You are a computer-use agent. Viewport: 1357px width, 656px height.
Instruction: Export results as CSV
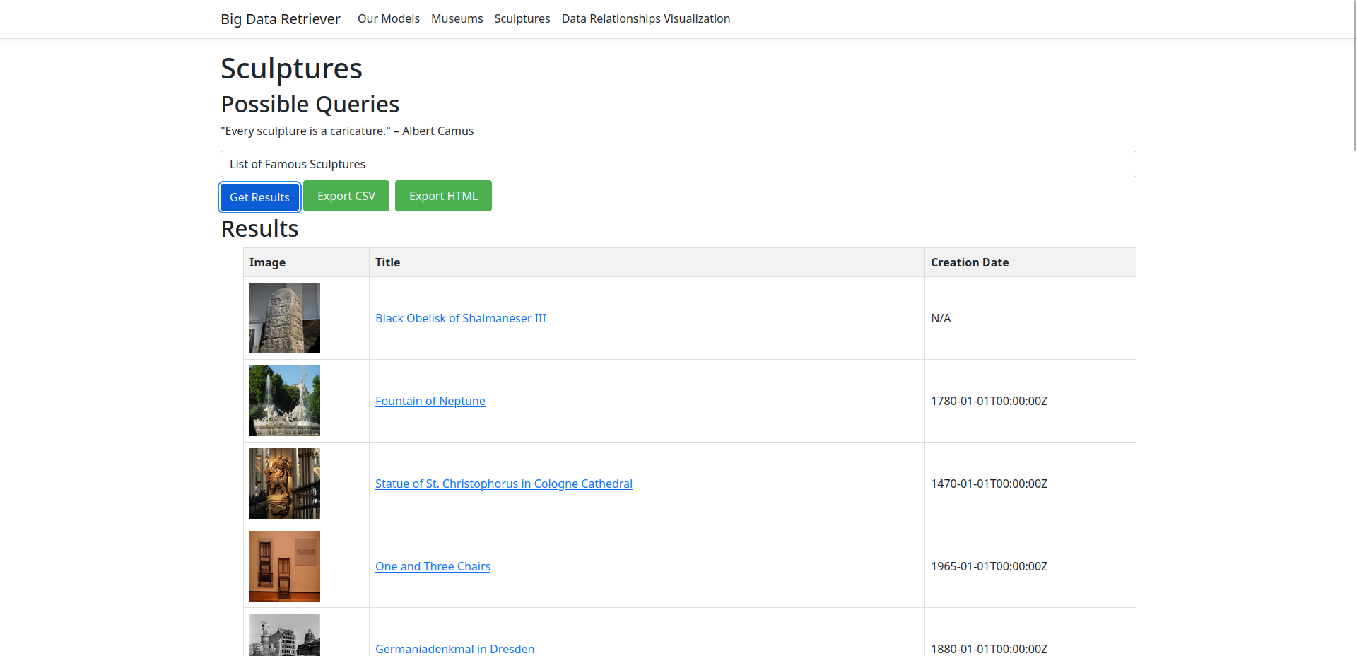tap(346, 196)
